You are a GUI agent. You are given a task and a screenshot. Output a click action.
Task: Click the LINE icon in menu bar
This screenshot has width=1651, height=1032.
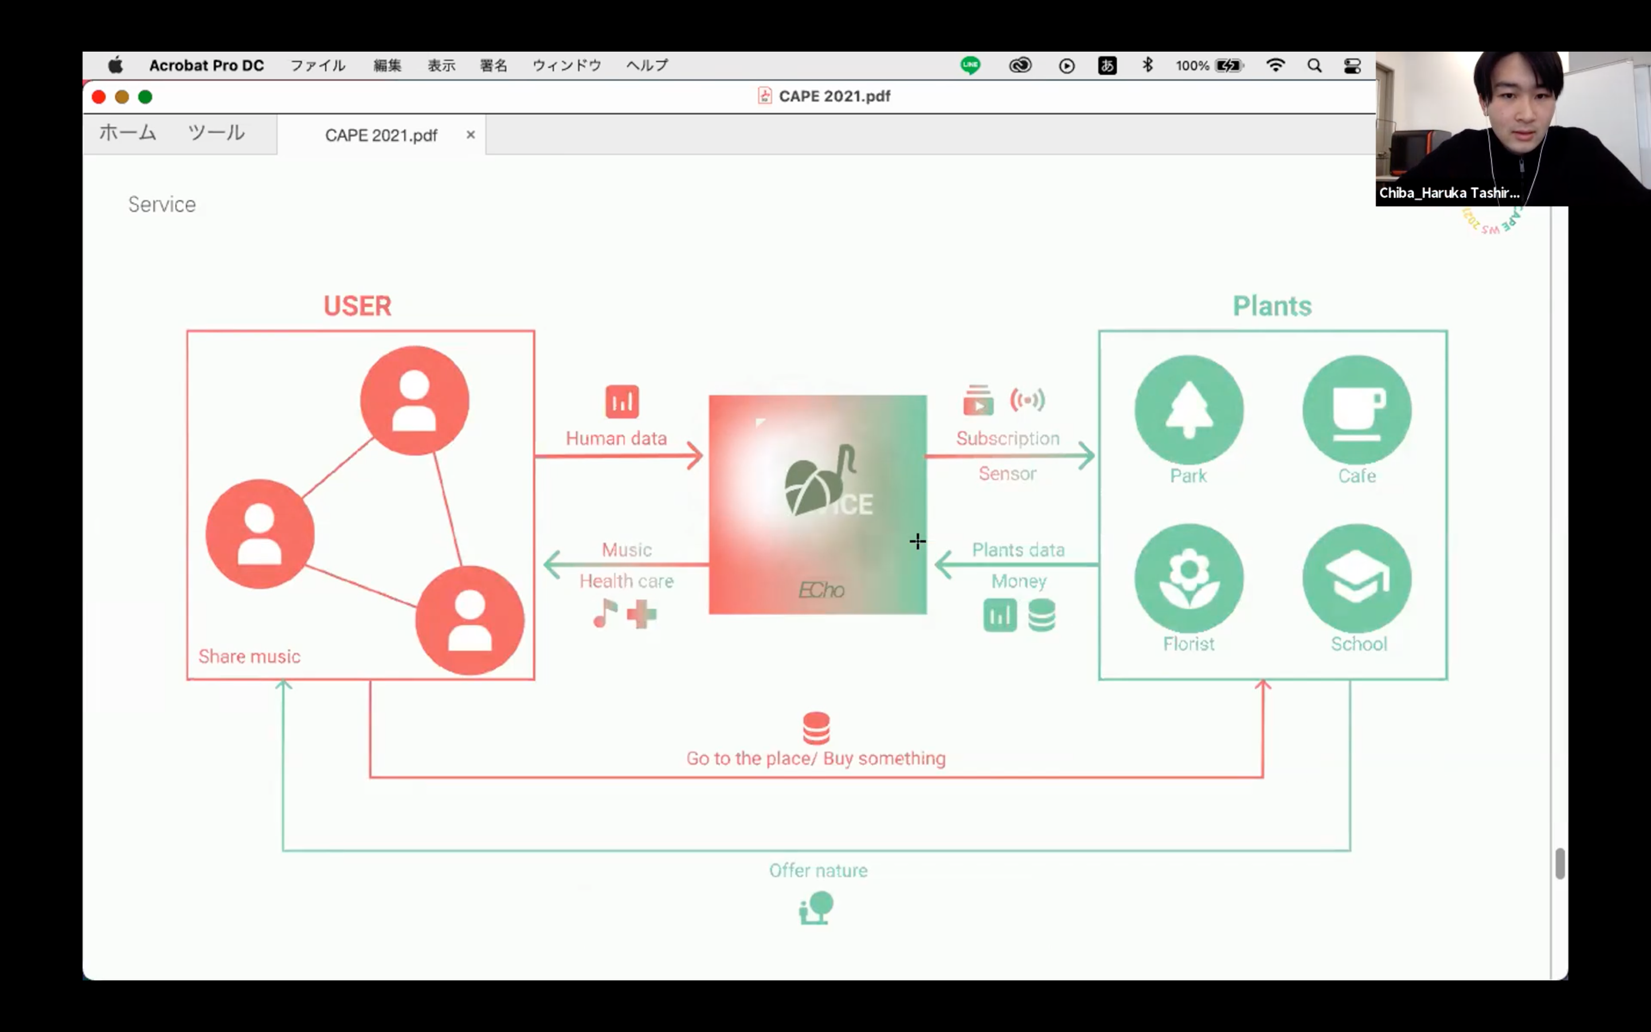coord(970,65)
